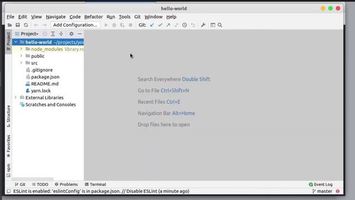
Task: Click Collapse All icon in Project panel
Action: [61, 34]
